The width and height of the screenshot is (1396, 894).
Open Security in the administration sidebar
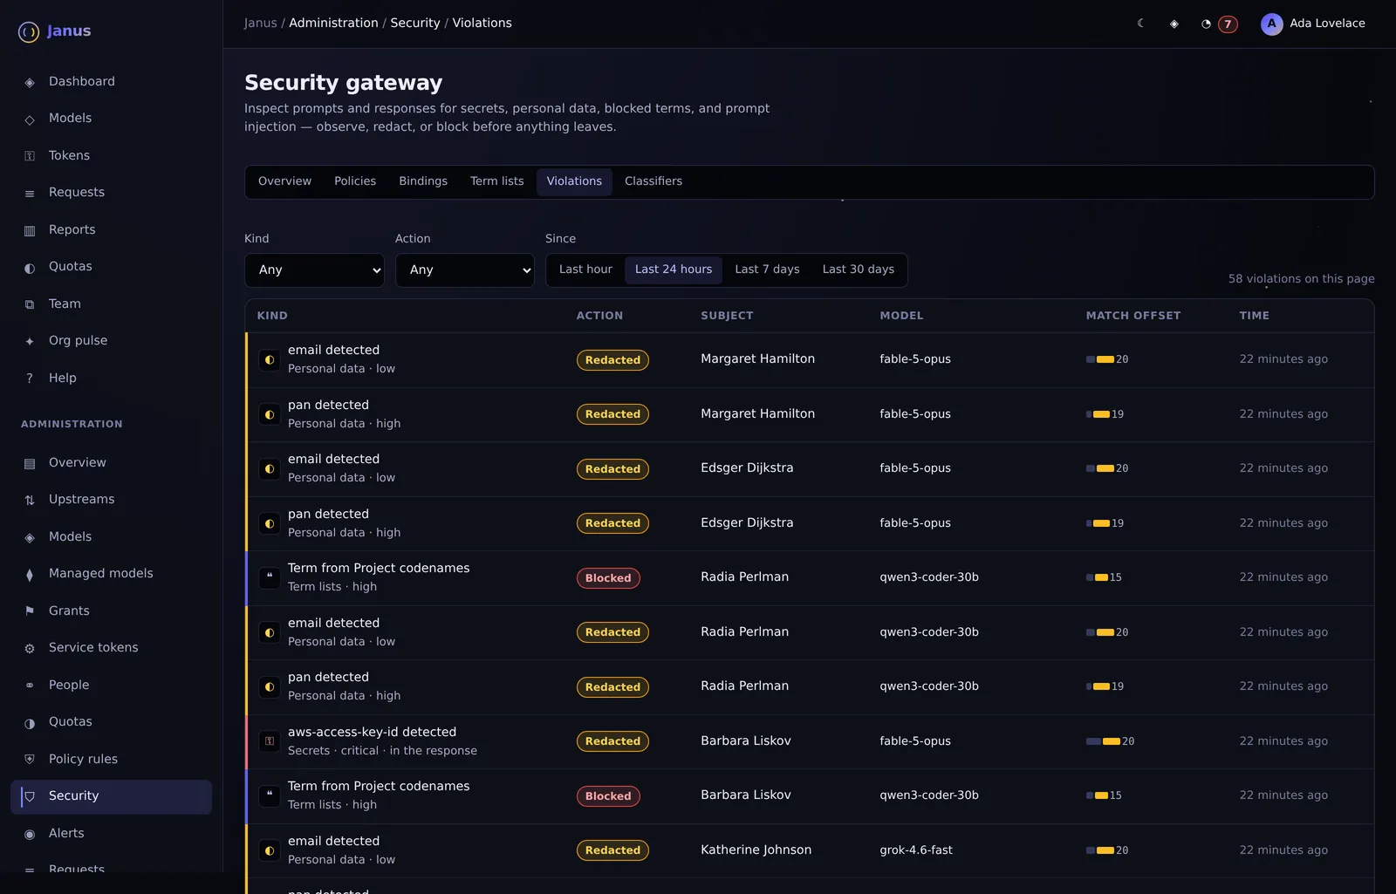click(x=112, y=796)
